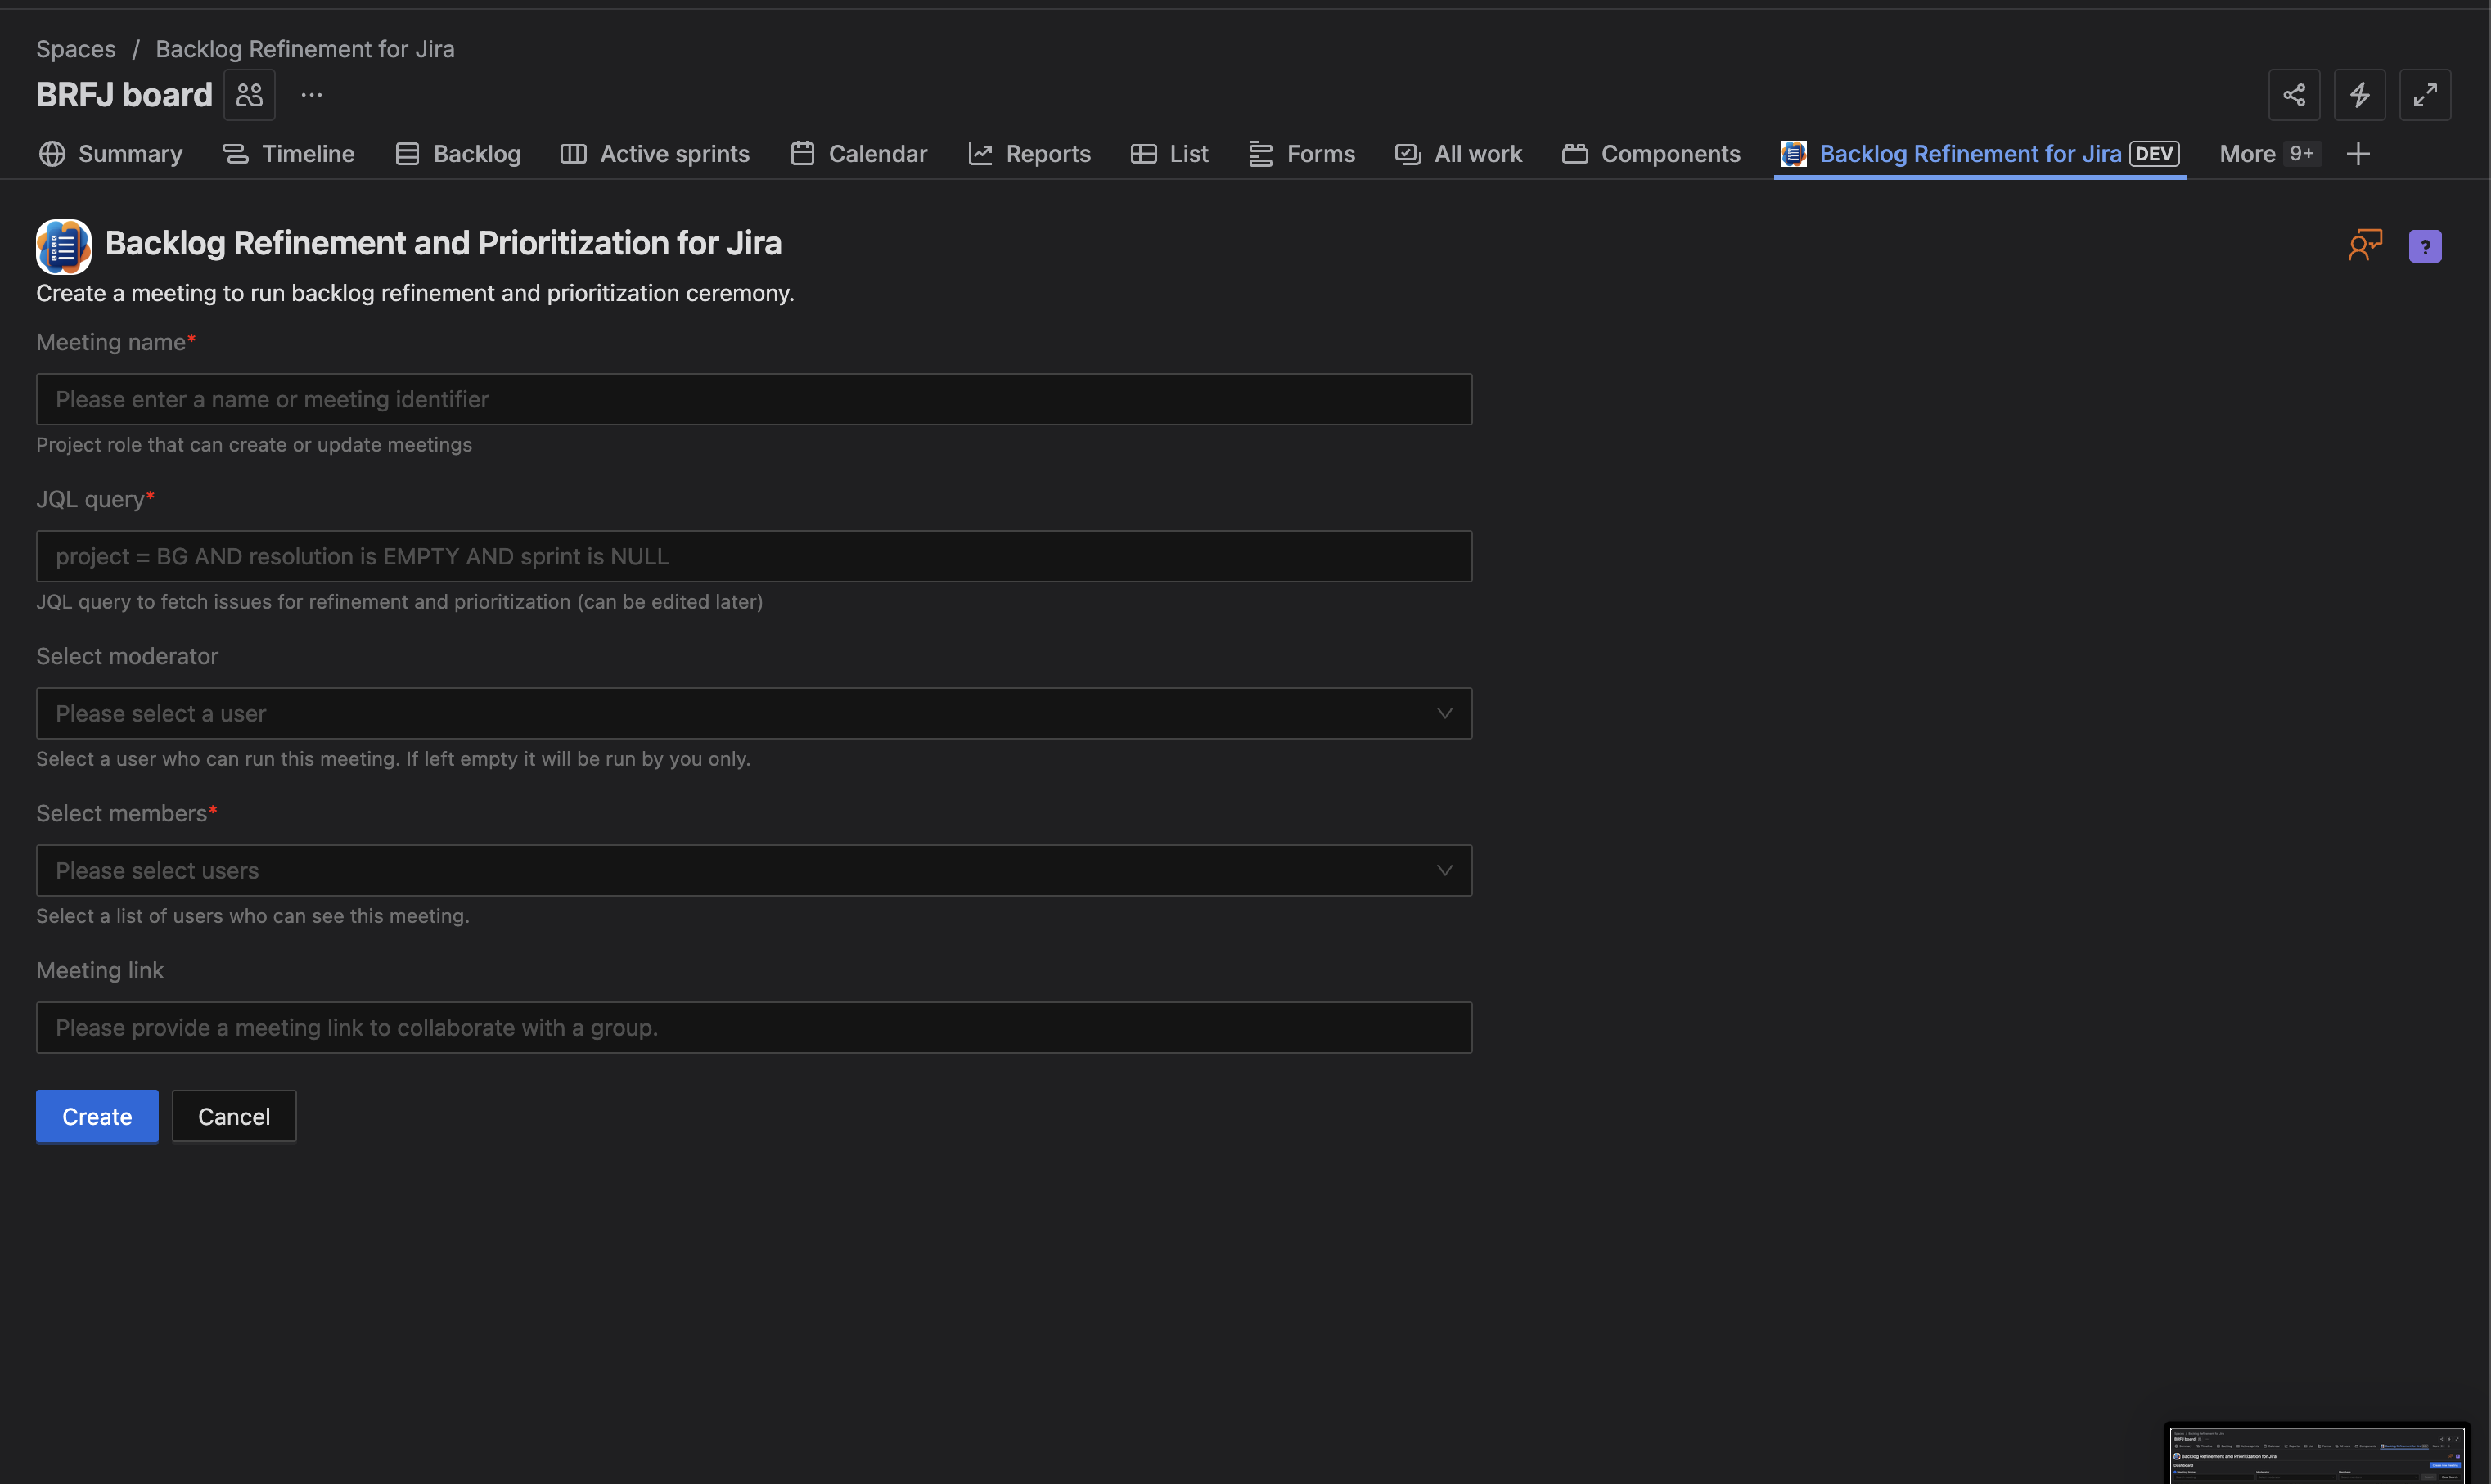This screenshot has width=2491, height=1484.
Task: Enter full screen with the expand icon
Action: (x=2424, y=95)
